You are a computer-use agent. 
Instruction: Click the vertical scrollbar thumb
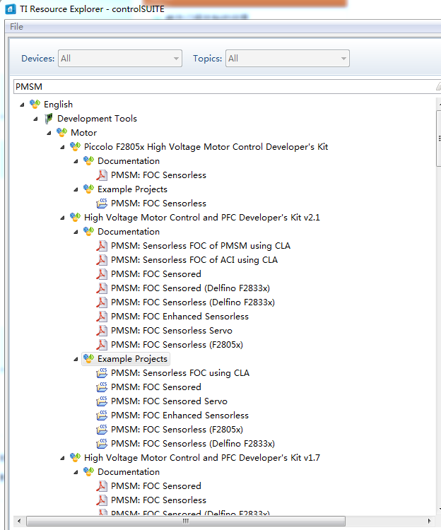pos(439,139)
